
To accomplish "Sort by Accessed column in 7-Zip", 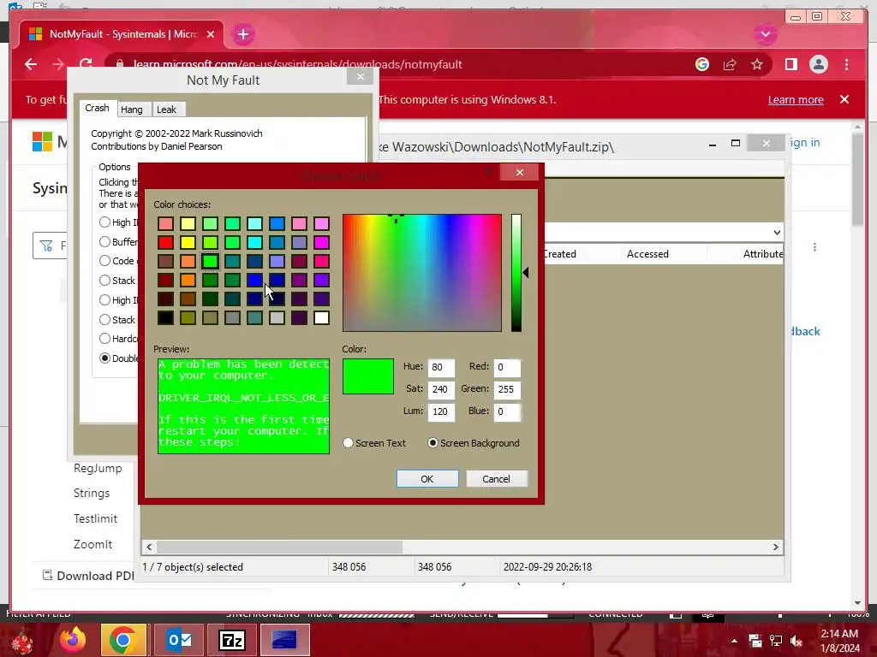I will pyautogui.click(x=647, y=253).
